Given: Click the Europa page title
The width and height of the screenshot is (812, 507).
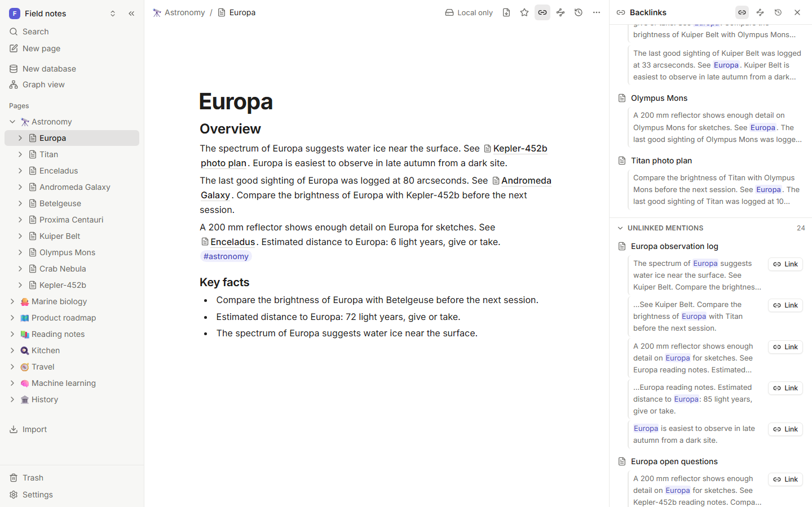Looking at the screenshot, I should point(236,101).
